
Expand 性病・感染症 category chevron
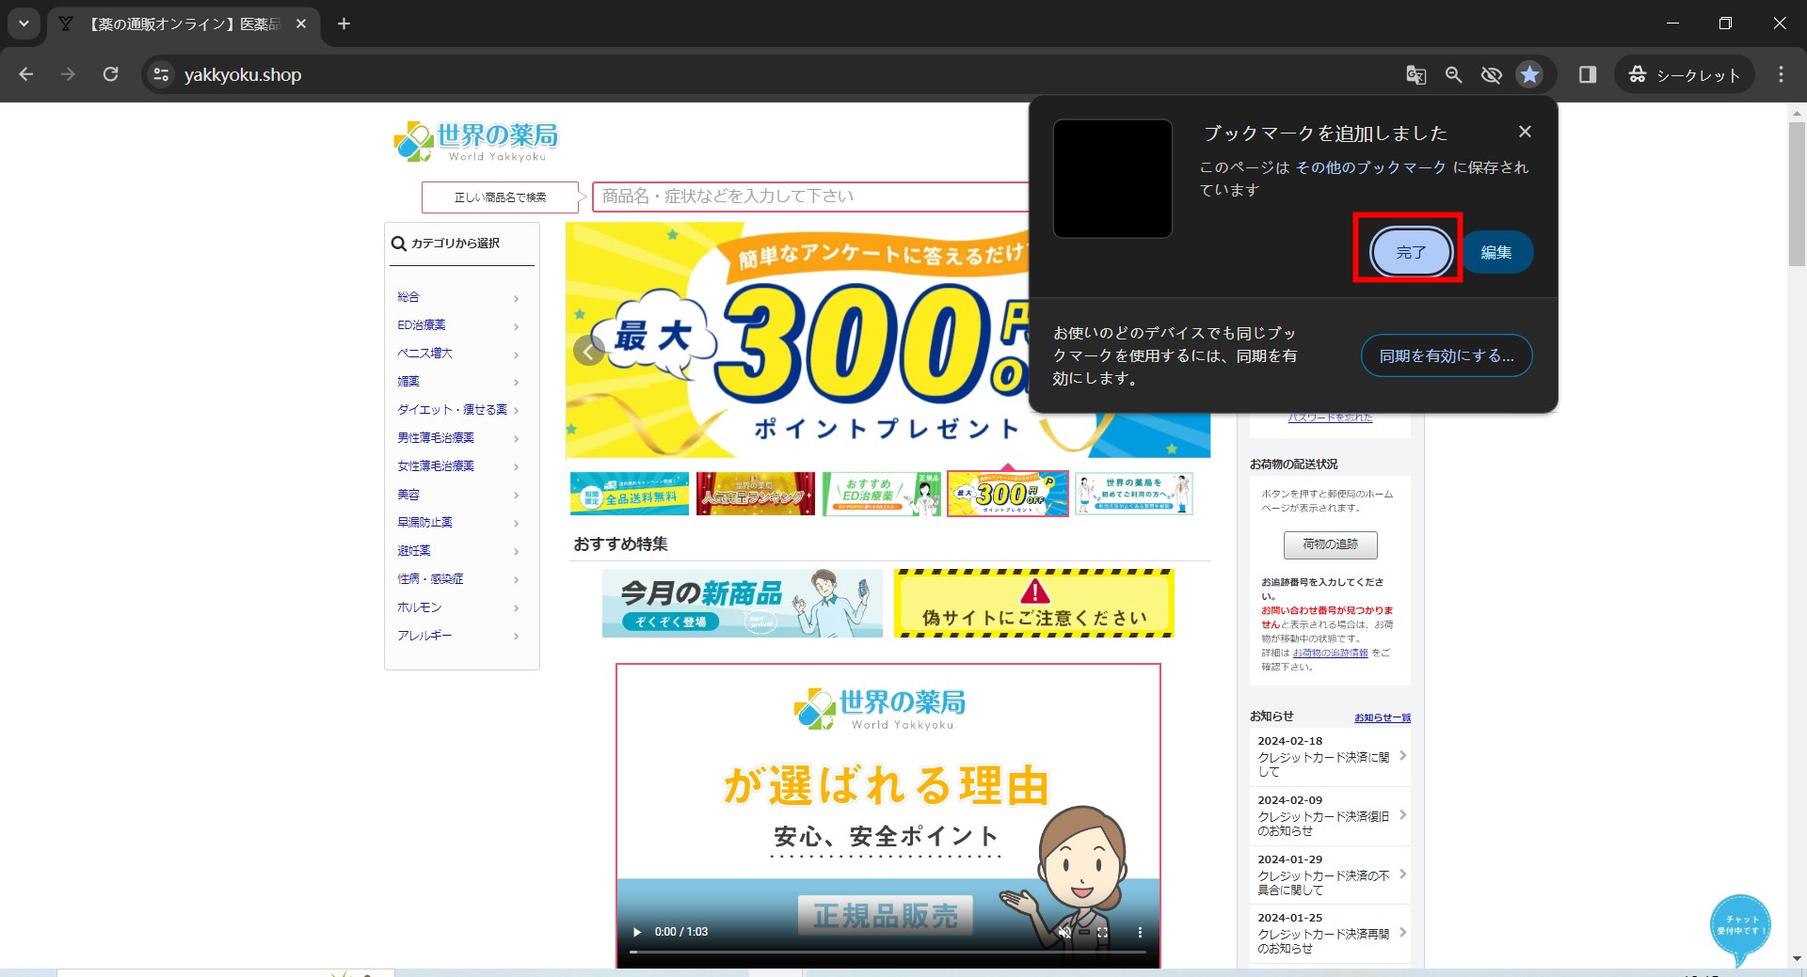click(x=516, y=580)
